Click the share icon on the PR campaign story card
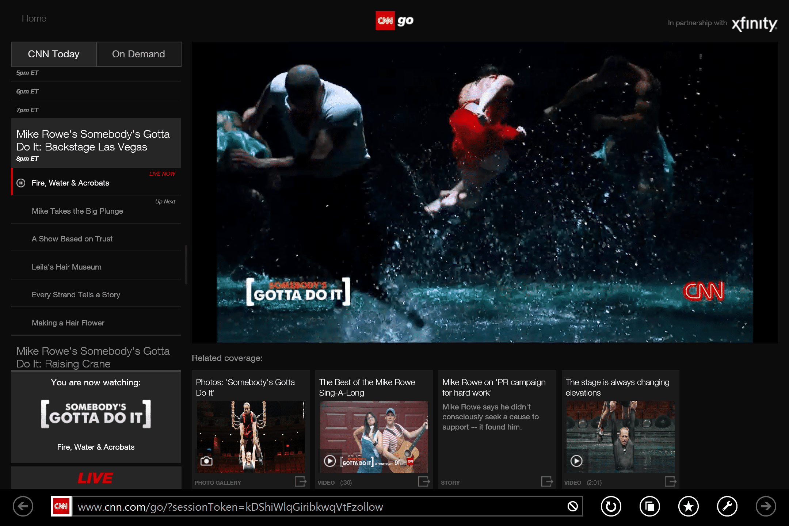789x526 pixels. pos(547,482)
